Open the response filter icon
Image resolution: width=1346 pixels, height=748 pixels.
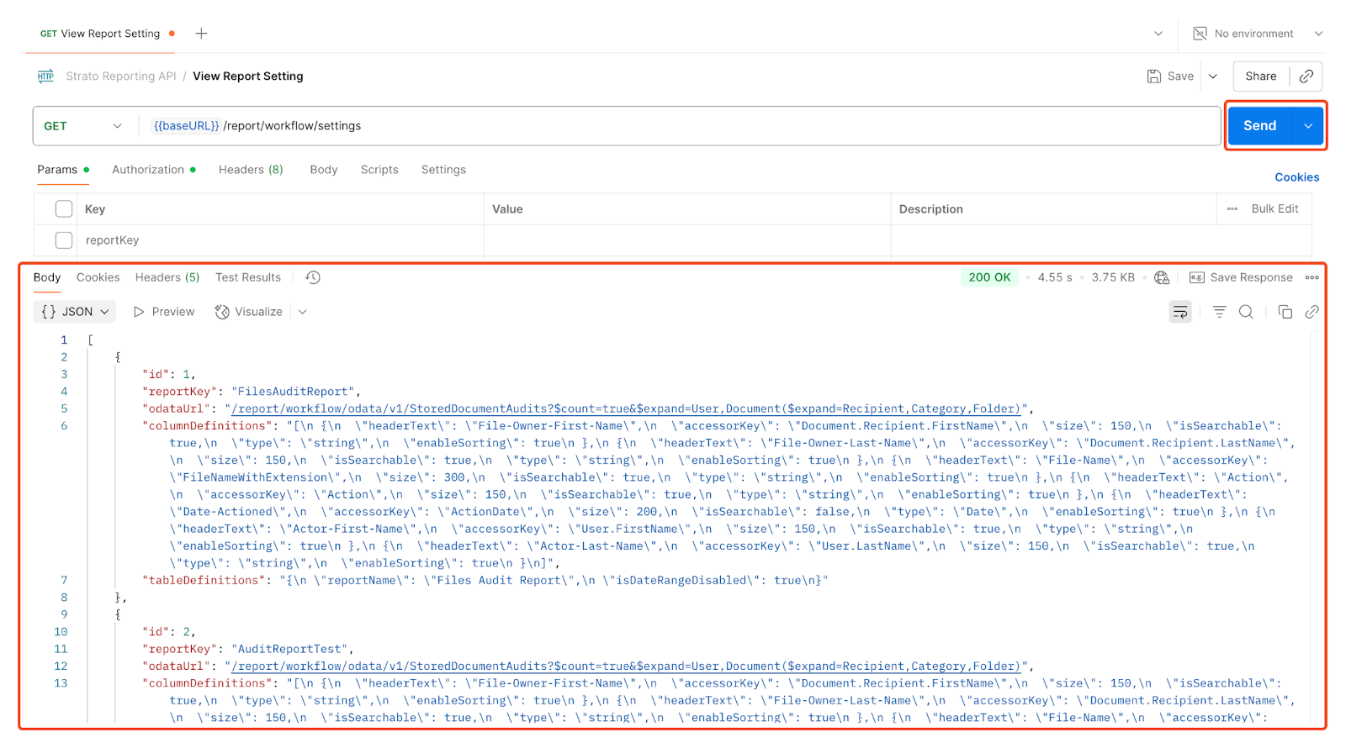coord(1219,312)
